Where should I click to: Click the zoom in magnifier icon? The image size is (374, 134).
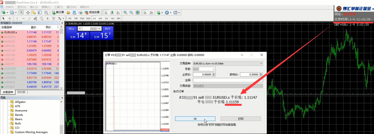tap(125, 12)
